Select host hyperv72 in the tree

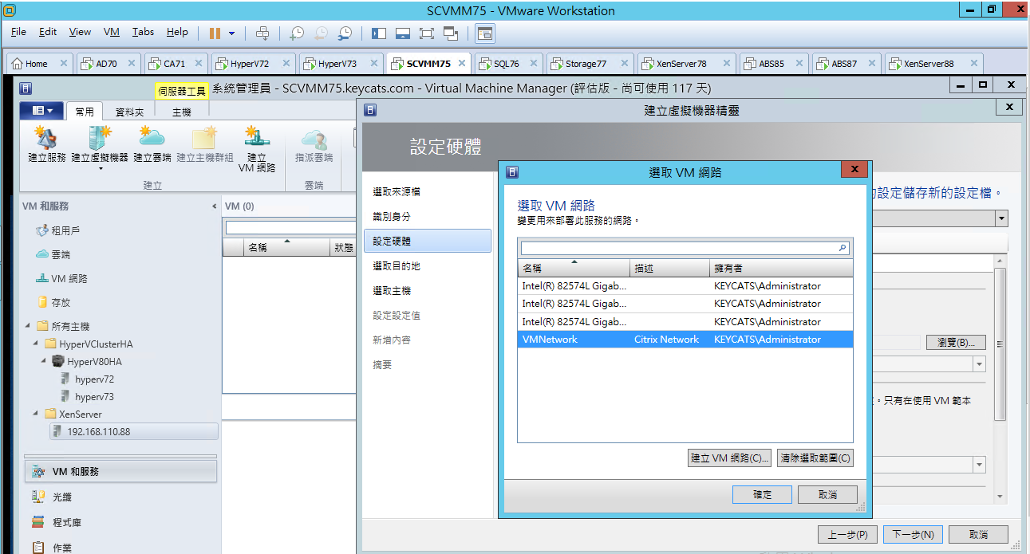point(94,379)
